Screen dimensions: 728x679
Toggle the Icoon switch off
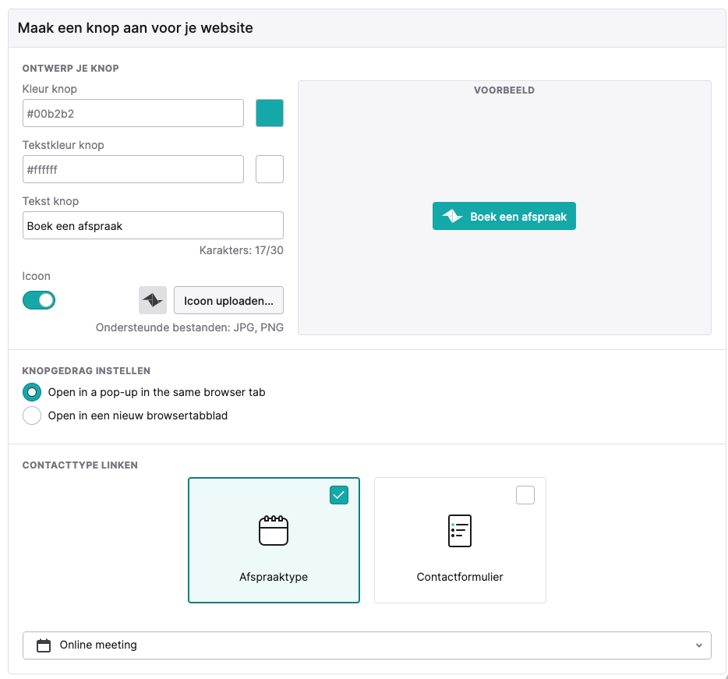tap(39, 300)
